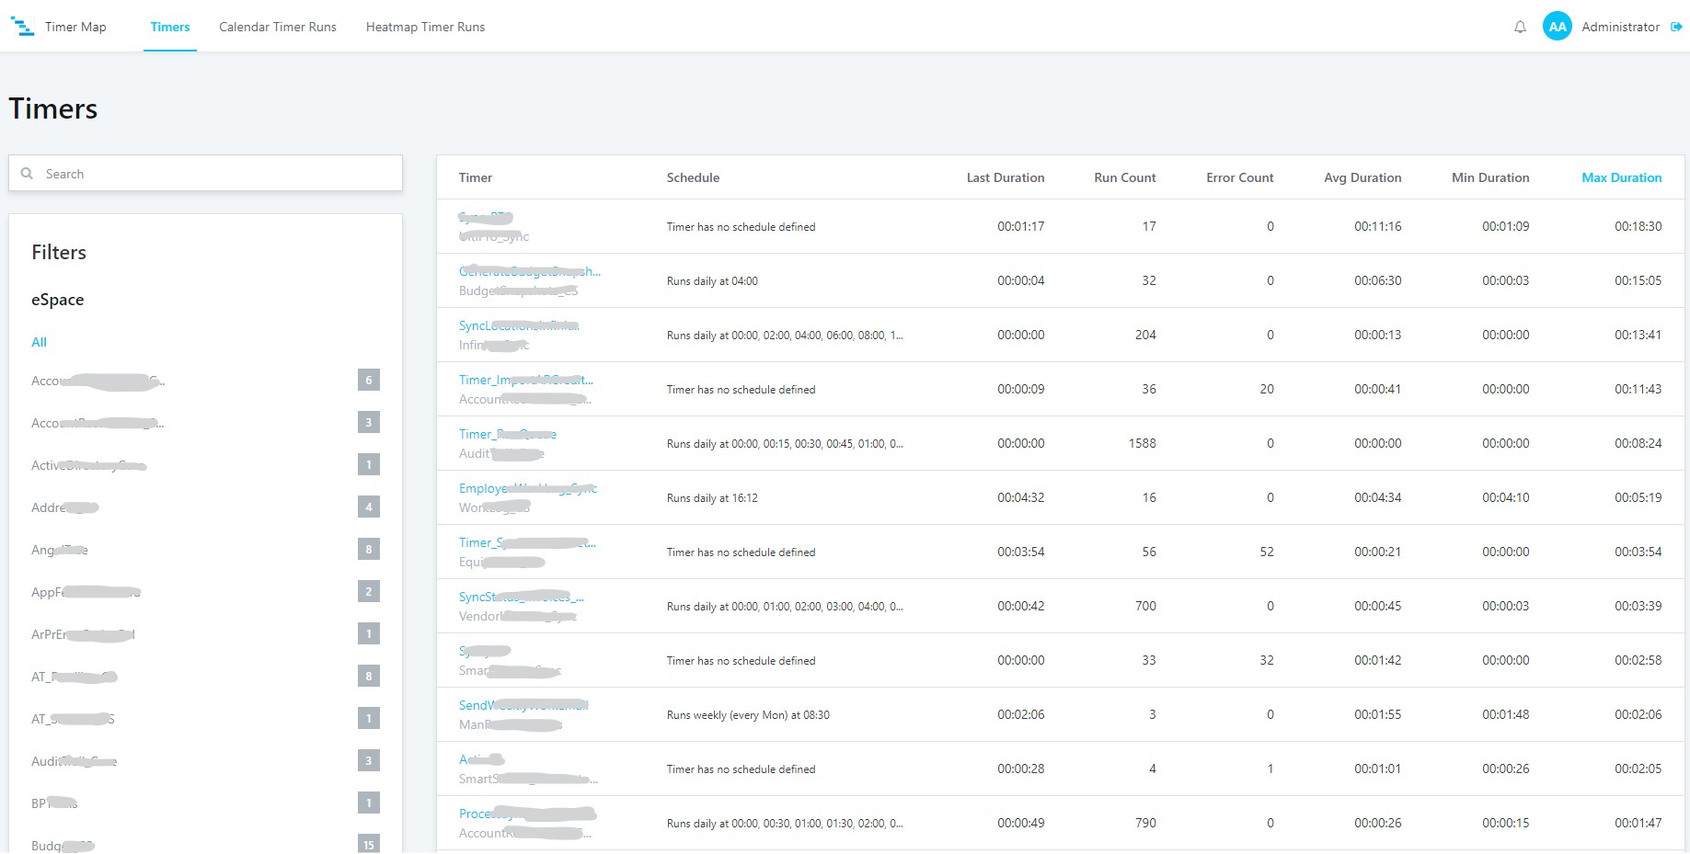
Task: Click the search magnifier icon
Action: (28, 173)
